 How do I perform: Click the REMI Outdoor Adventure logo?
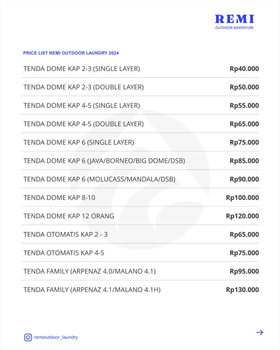[x=235, y=22]
